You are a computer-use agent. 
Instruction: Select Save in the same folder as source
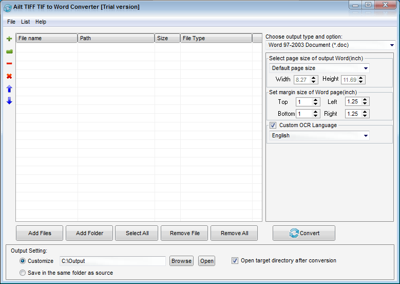click(x=23, y=273)
